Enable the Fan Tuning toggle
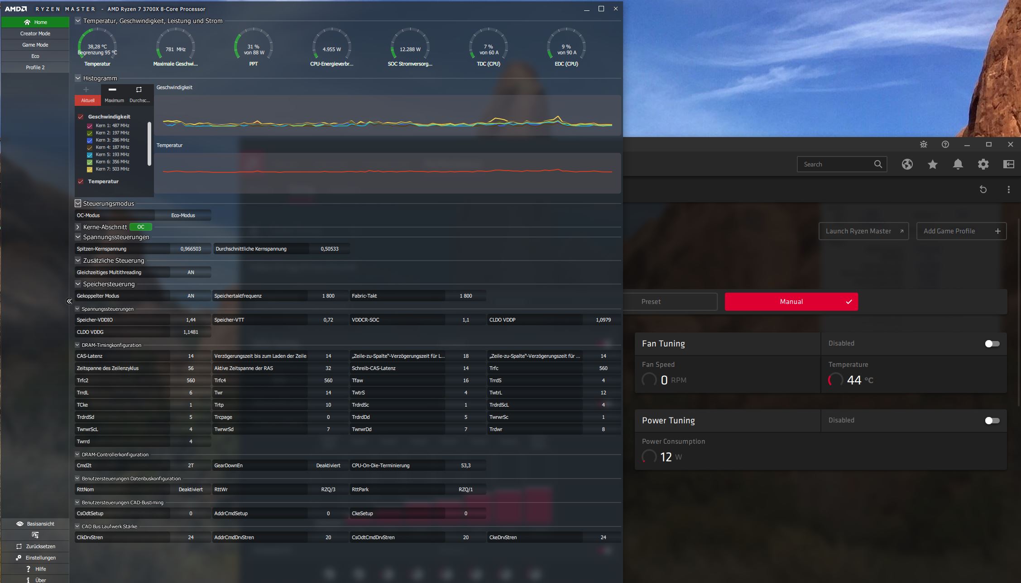 pyautogui.click(x=992, y=344)
